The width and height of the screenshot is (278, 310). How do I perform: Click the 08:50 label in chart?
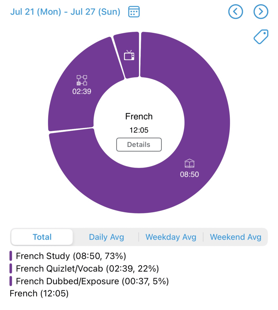click(189, 175)
